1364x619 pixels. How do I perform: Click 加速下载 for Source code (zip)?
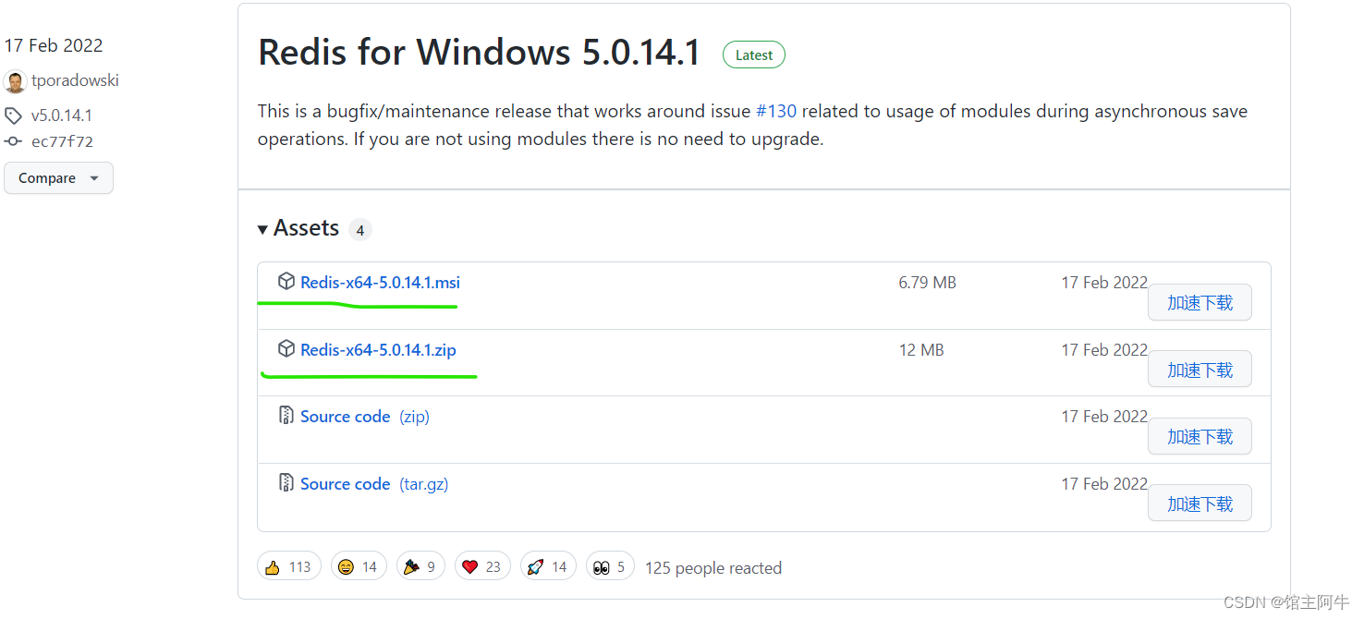click(x=1200, y=436)
